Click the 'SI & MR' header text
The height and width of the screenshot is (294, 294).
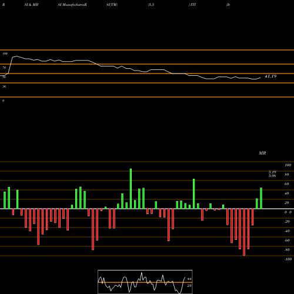click(31, 5)
